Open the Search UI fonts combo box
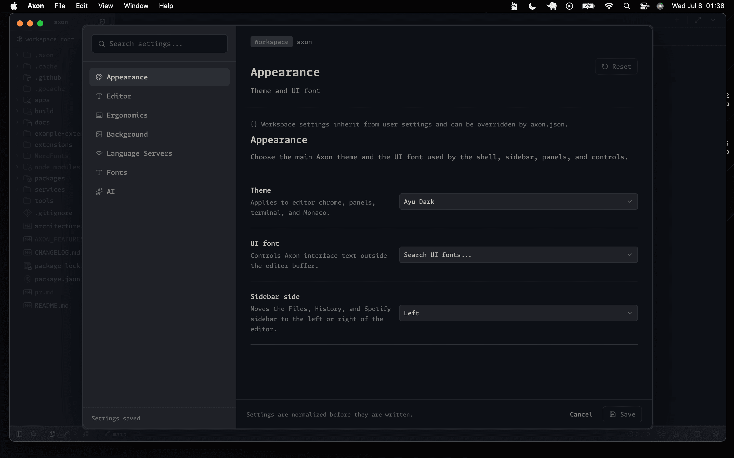Viewport: 734px width, 458px height. 518,255
